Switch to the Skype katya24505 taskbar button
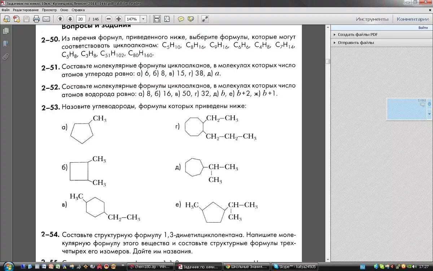The image size is (433, 271). pyautogui.click(x=294, y=267)
